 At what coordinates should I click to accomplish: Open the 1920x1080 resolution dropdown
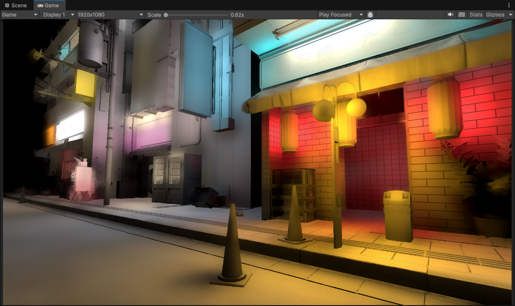coord(110,15)
